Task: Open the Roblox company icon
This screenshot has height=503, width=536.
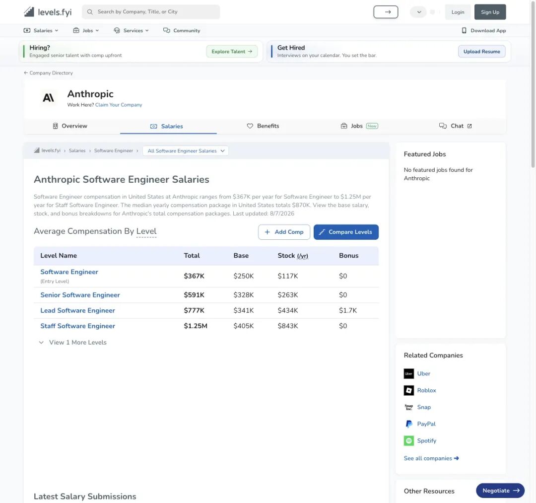Action: click(x=408, y=390)
